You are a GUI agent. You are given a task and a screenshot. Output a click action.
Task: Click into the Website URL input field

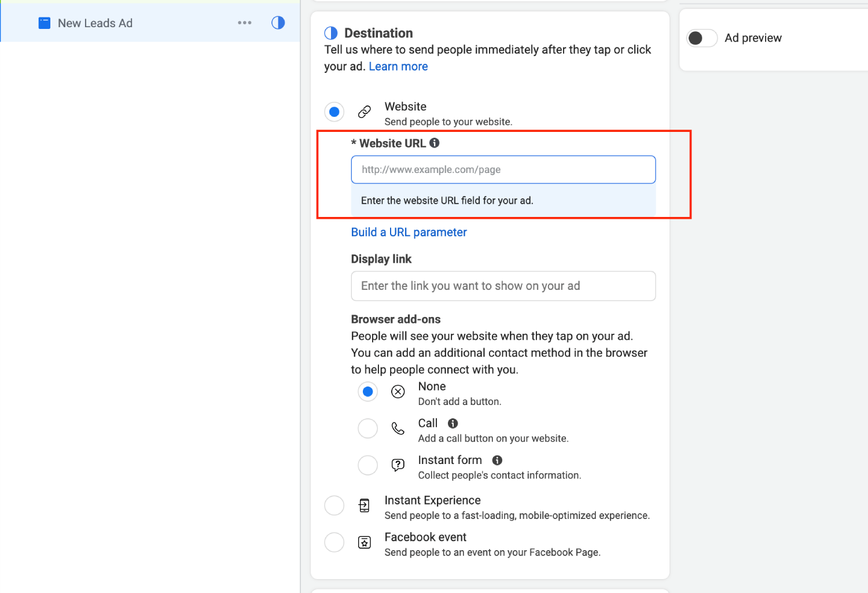tap(503, 170)
